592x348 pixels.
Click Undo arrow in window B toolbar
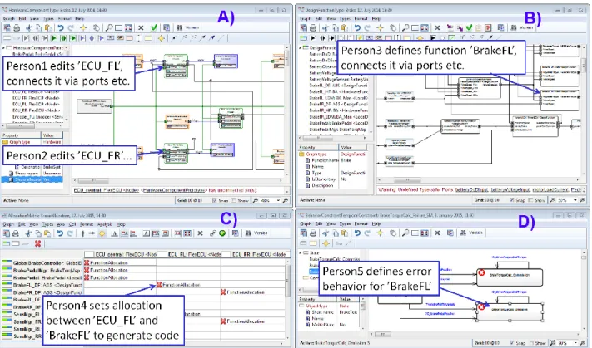[x=357, y=27]
